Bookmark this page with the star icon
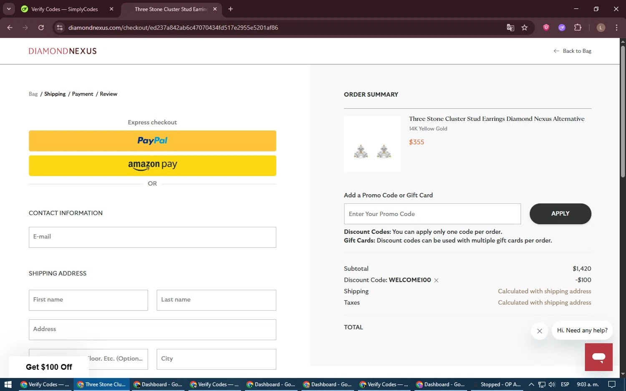This screenshot has width=626, height=391. (x=525, y=28)
